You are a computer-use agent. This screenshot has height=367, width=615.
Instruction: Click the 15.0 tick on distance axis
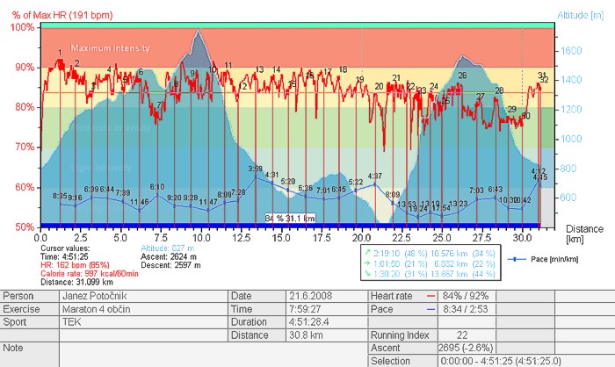[x=281, y=238]
